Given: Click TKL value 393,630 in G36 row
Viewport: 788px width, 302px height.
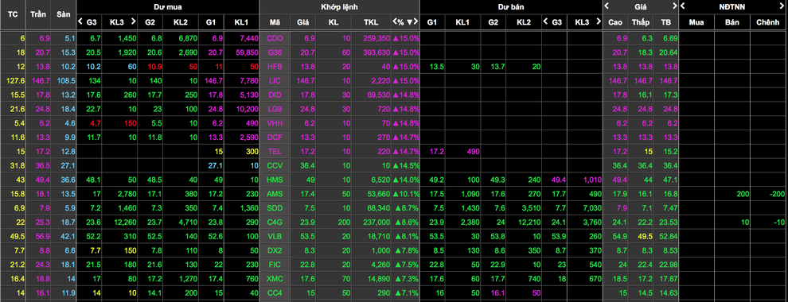Looking at the screenshot, I should [377, 52].
